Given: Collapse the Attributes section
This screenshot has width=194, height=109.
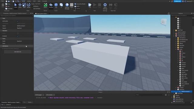Looking at the screenshot, I should [x=1, y=46].
